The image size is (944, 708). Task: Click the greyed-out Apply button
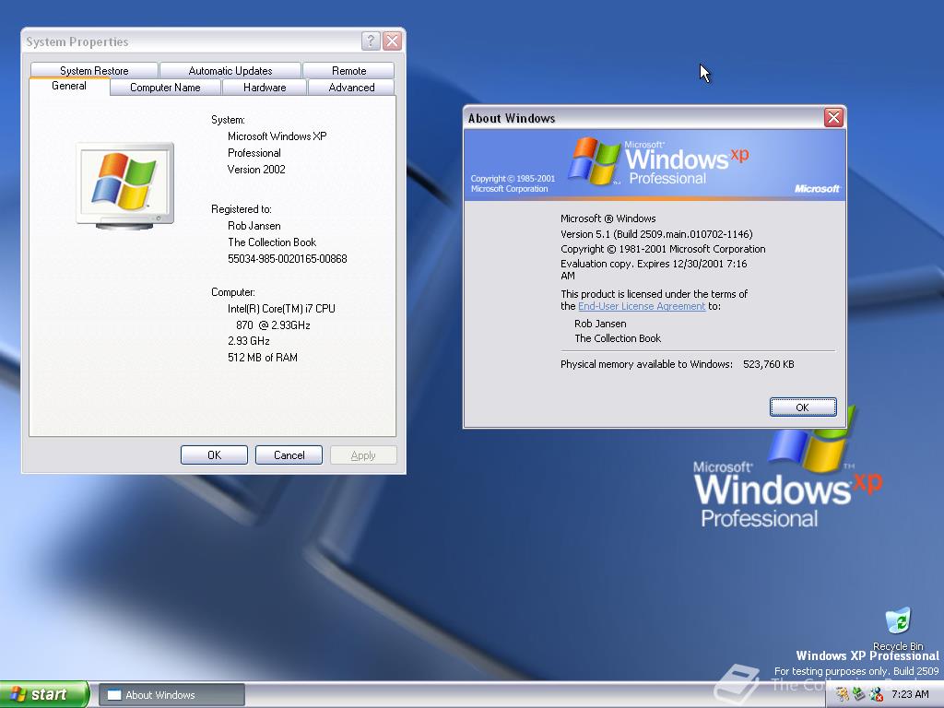coord(363,455)
